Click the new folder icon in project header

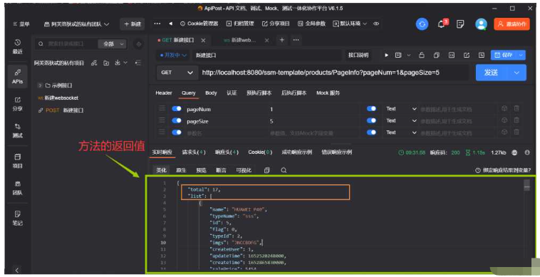pyautogui.click(x=106, y=63)
